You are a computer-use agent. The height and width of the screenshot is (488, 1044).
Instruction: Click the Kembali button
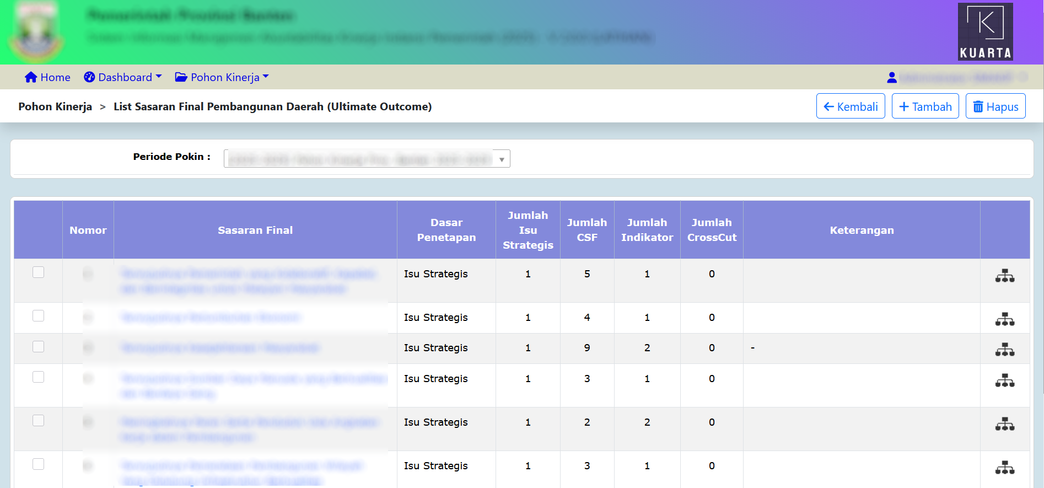coord(850,106)
